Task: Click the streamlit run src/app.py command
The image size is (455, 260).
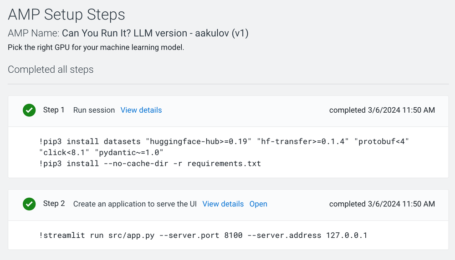Action: coord(203,235)
